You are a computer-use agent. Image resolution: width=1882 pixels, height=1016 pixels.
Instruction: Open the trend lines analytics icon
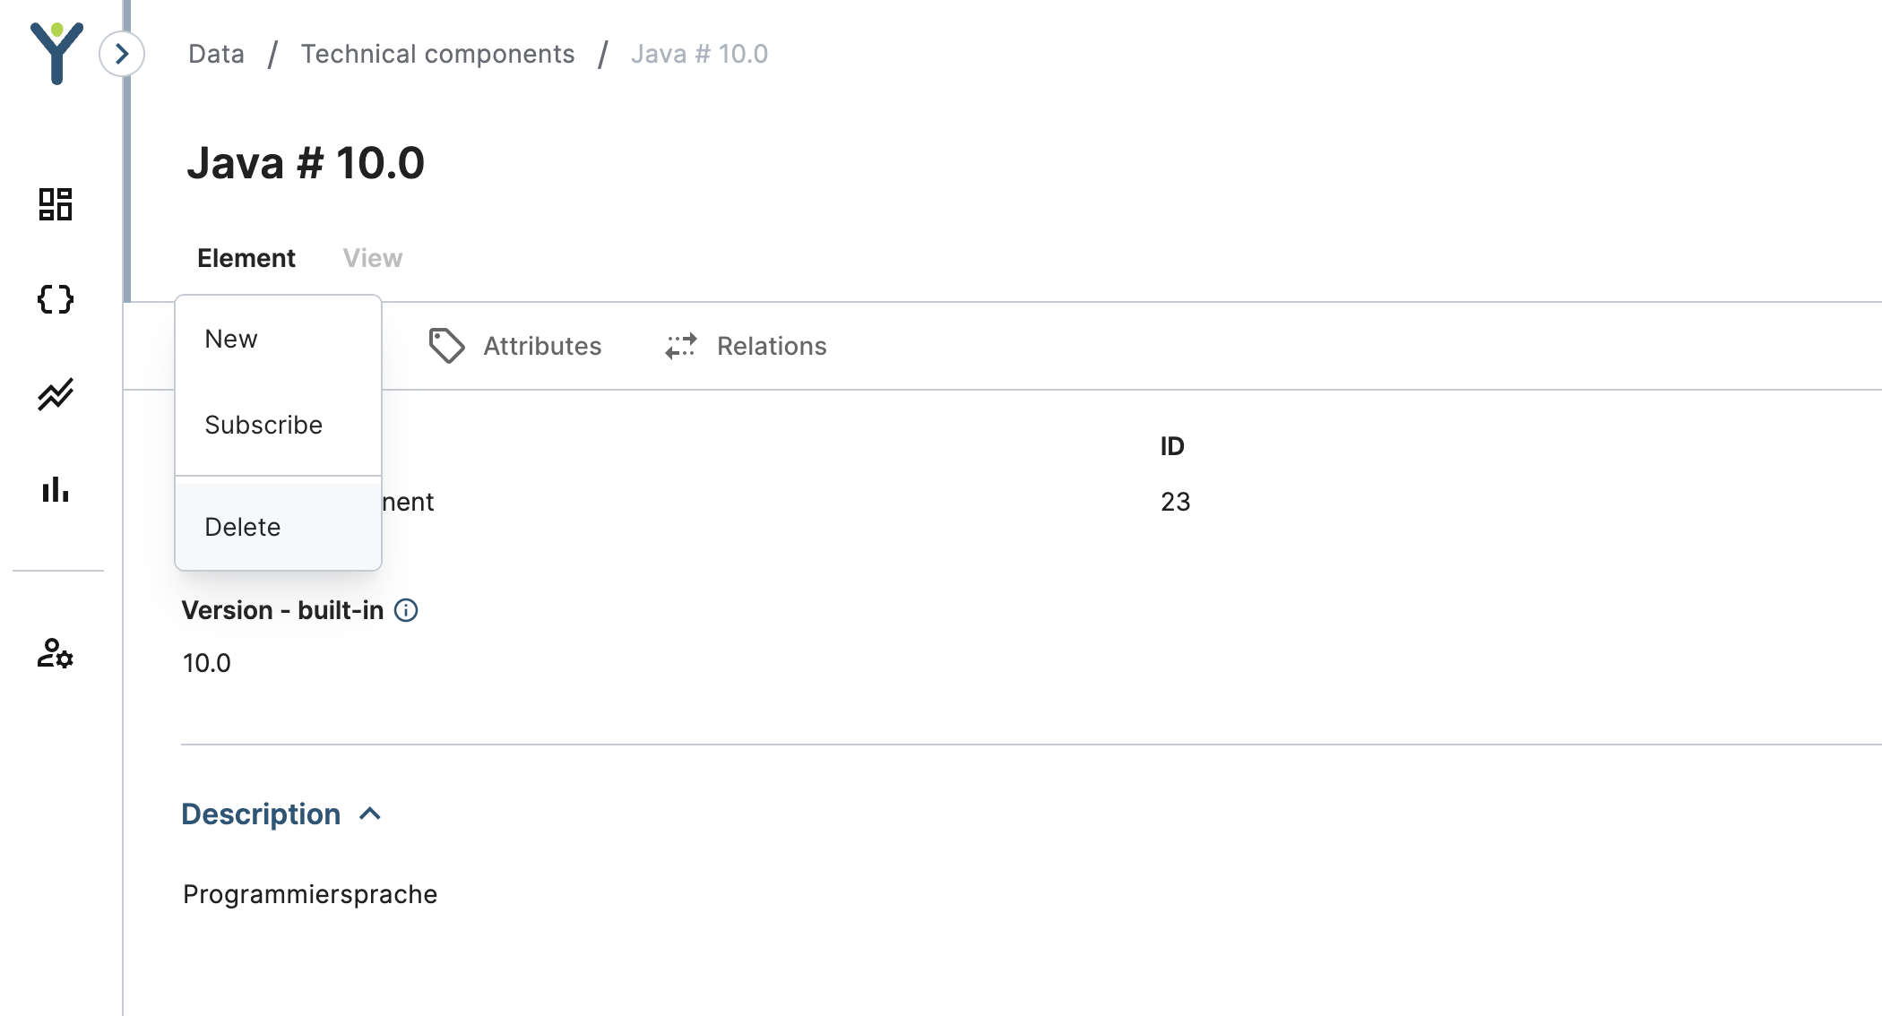click(x=56, y=394)
